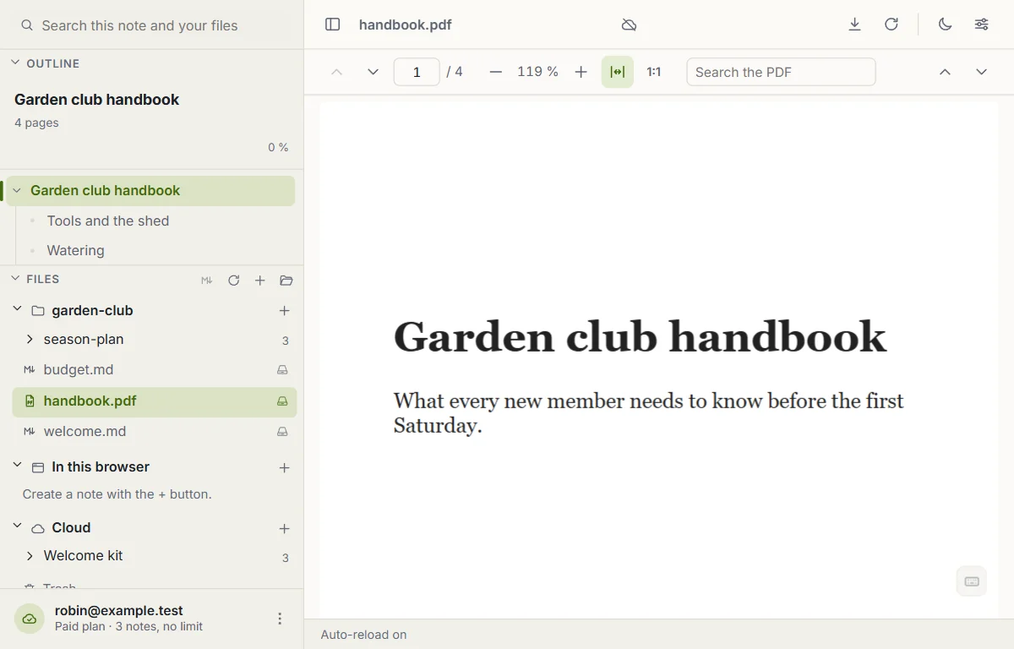Refresh the files list icon
Viewport: 1014px width, 649px height.
234,281
